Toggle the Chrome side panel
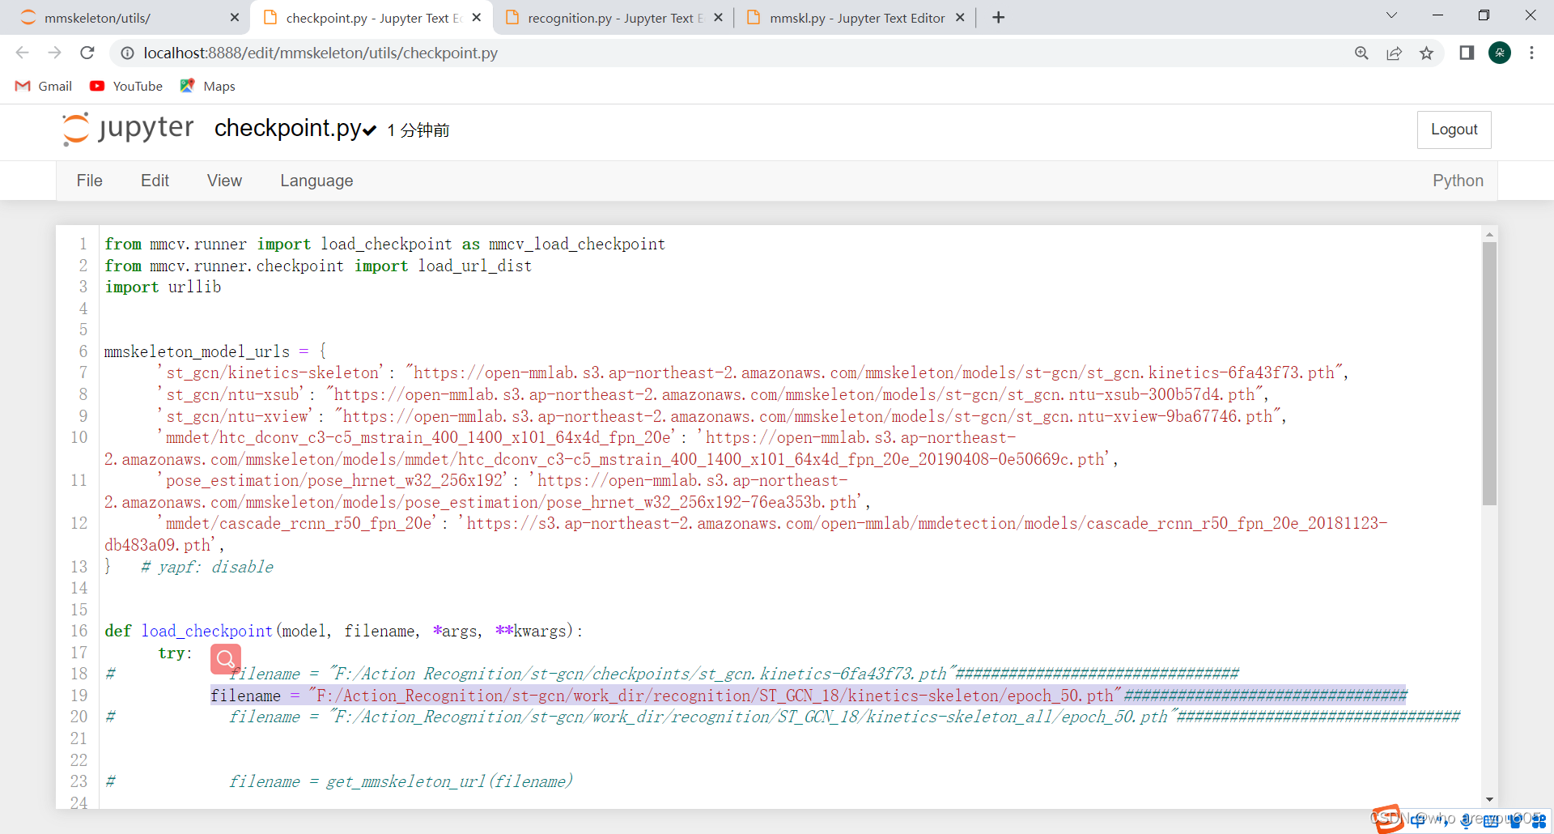 click(x=1466, y=53)
